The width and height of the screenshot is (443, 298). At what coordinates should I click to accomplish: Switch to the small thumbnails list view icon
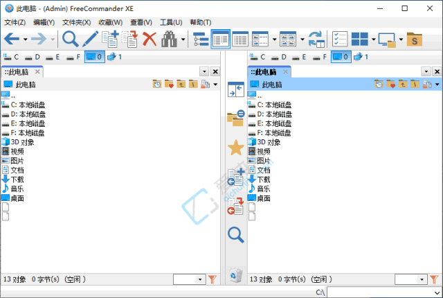[x=260, y=39]
